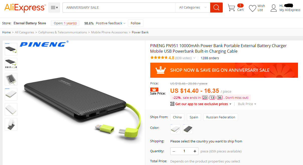This screenshot has width=303, height=165.
Task: Decrease quantity with the minus icon
Action: coord(174,151)
